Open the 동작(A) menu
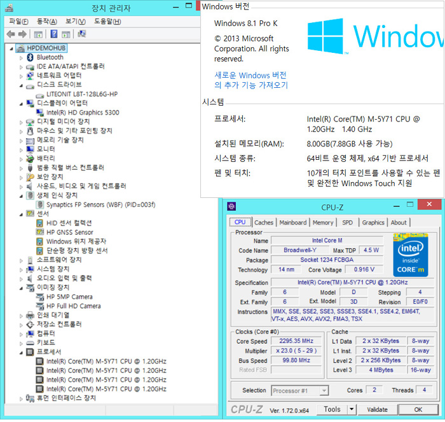 47,21
